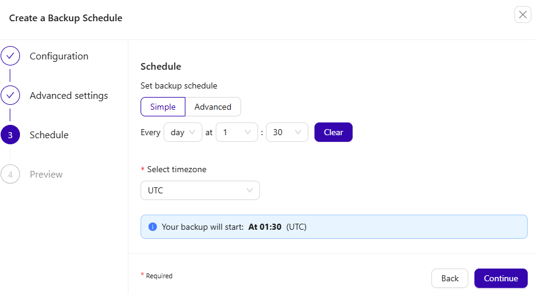Click the Schedule step label

click(48, 135)
